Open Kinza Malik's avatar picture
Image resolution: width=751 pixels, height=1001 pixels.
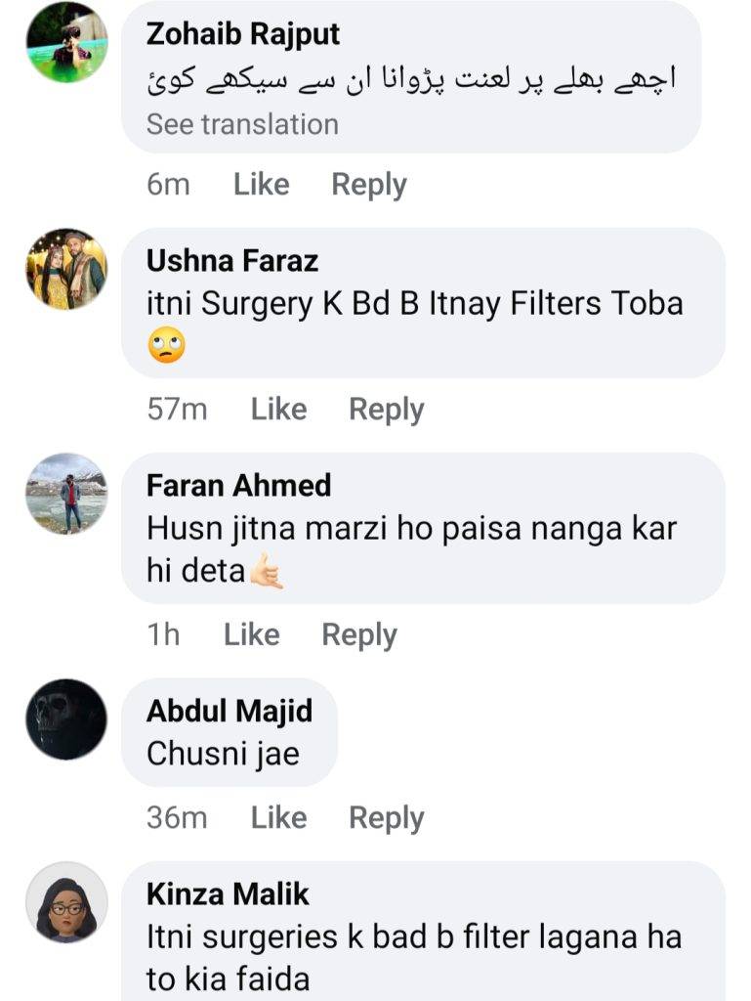(x=66, y=902)
